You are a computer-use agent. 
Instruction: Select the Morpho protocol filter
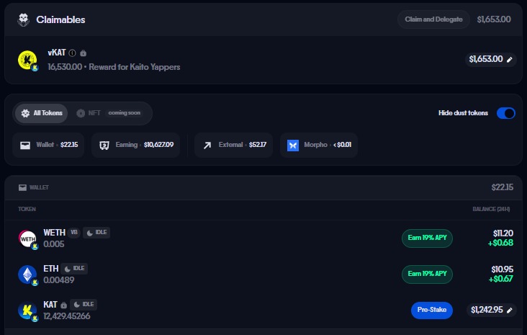(318, 145)
